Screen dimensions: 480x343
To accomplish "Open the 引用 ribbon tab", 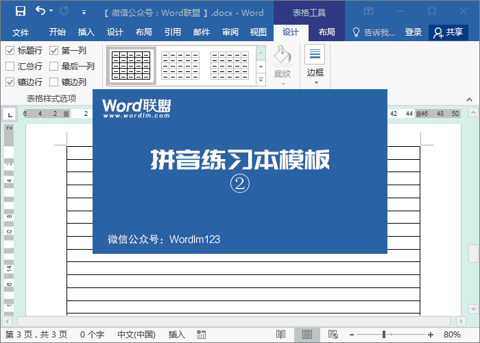I will point(172,32).
